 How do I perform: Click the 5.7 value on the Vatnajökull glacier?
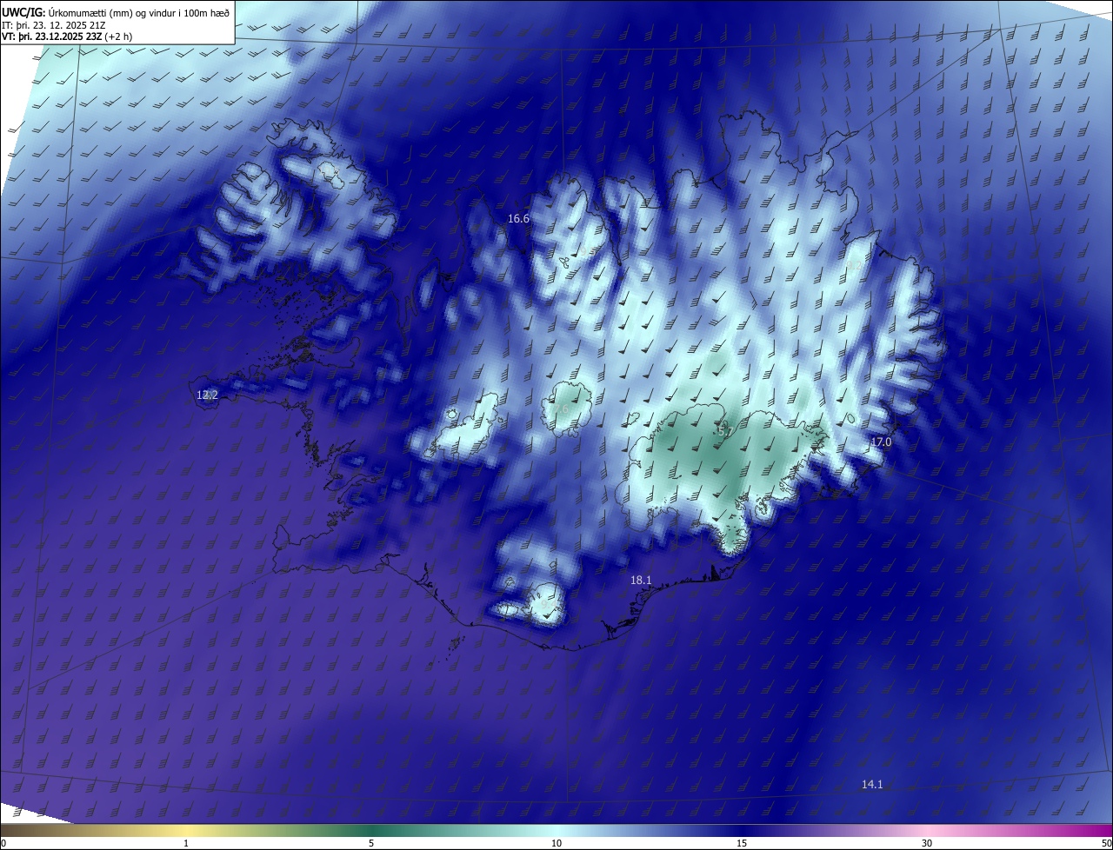726,431
